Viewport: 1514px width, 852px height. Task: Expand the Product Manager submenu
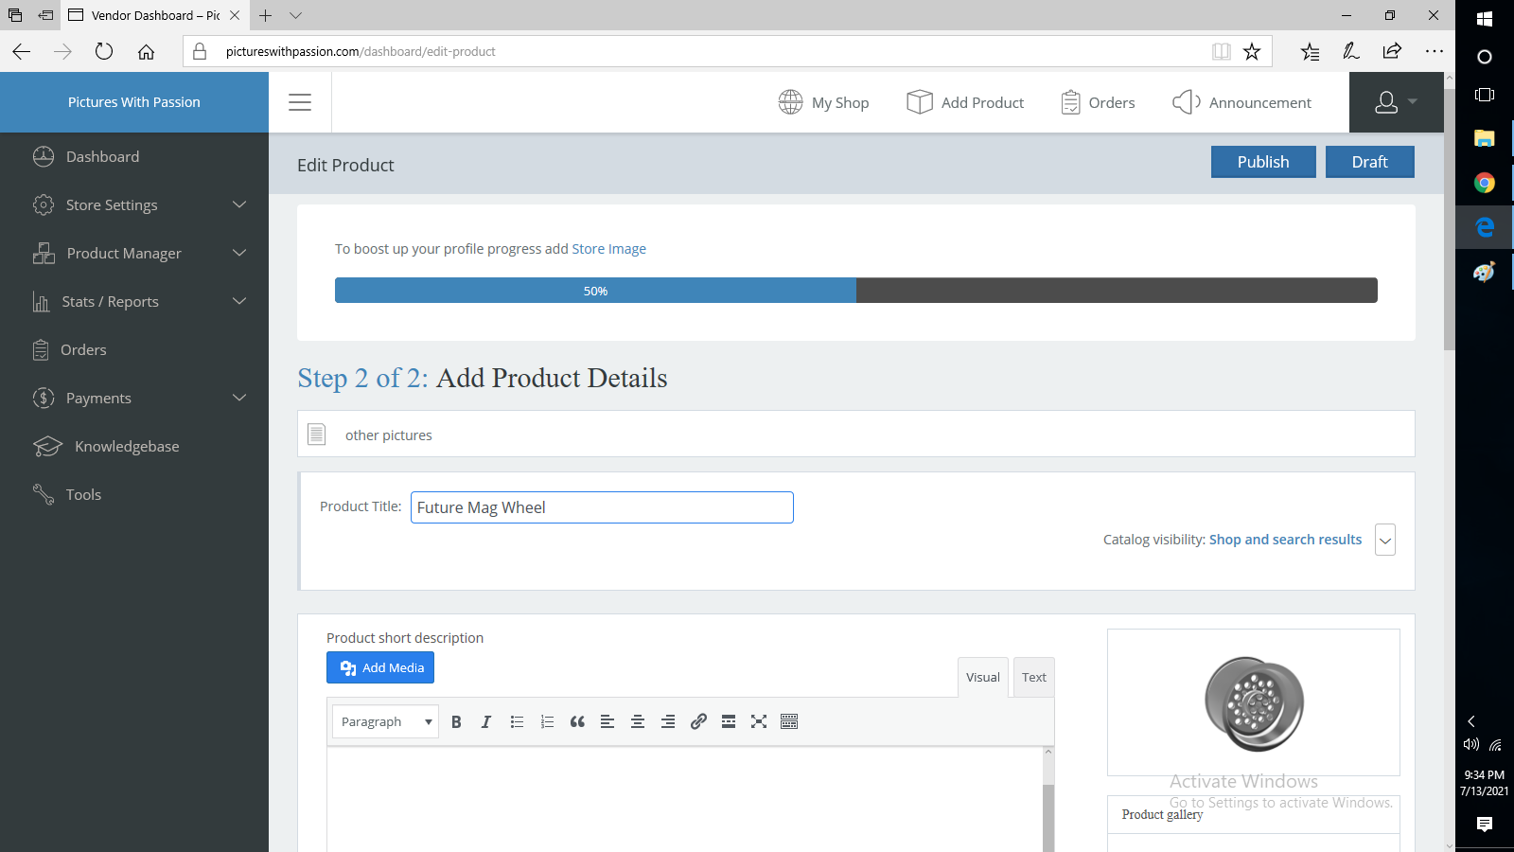coord(239,253)
